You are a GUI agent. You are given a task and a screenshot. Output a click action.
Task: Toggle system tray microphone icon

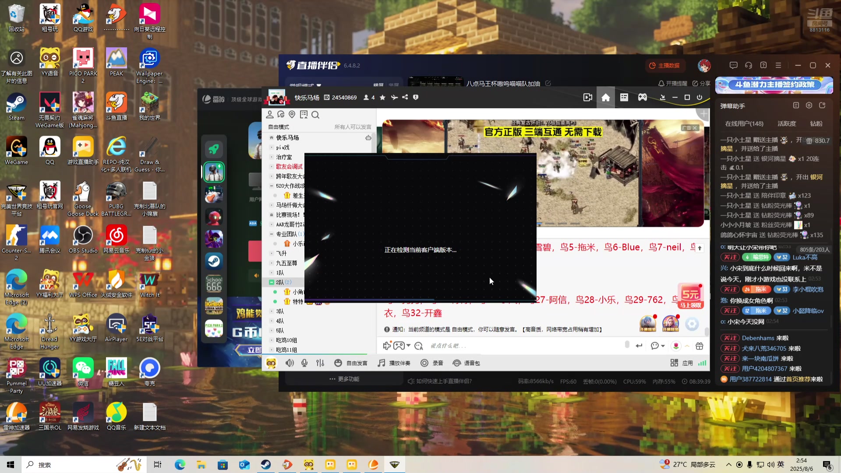(749, 465)
